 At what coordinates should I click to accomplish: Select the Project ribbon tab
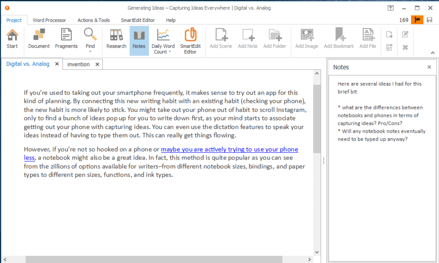(x=14, y=20)
